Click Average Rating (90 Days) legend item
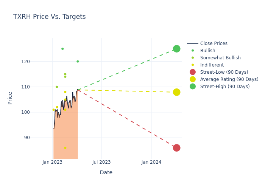265x189 pixels. (x=229, y=79)
